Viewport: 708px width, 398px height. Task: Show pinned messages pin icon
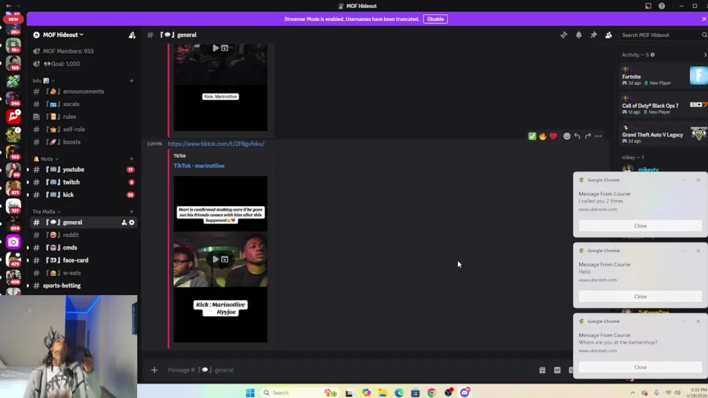point(594,35)
